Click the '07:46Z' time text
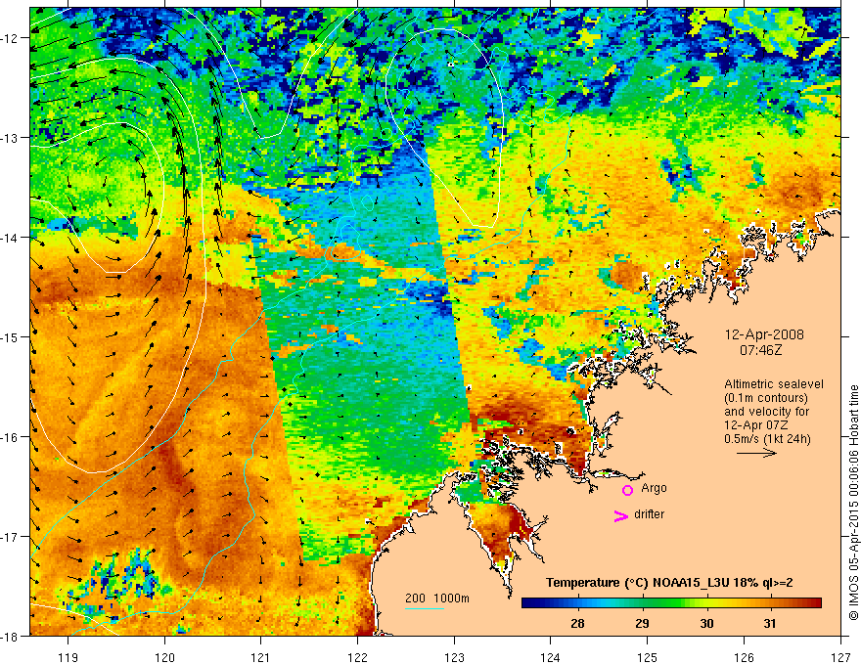Screen dimensions: 861x665 (760, 349)
